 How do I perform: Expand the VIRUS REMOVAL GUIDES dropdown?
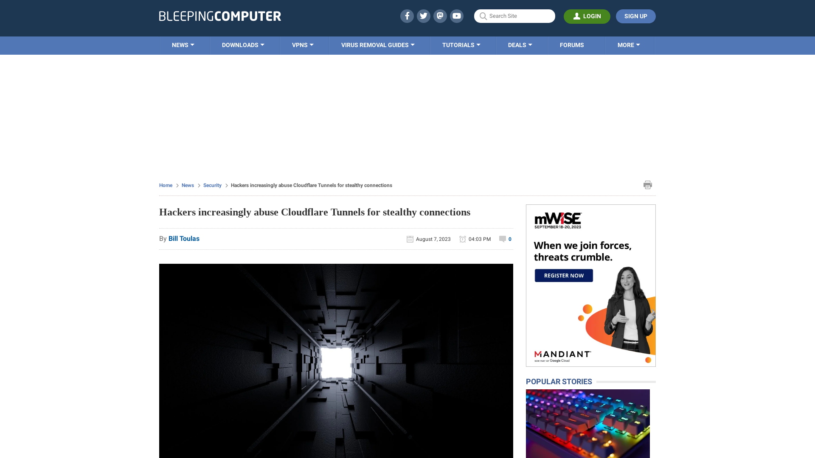coord(378,45)
